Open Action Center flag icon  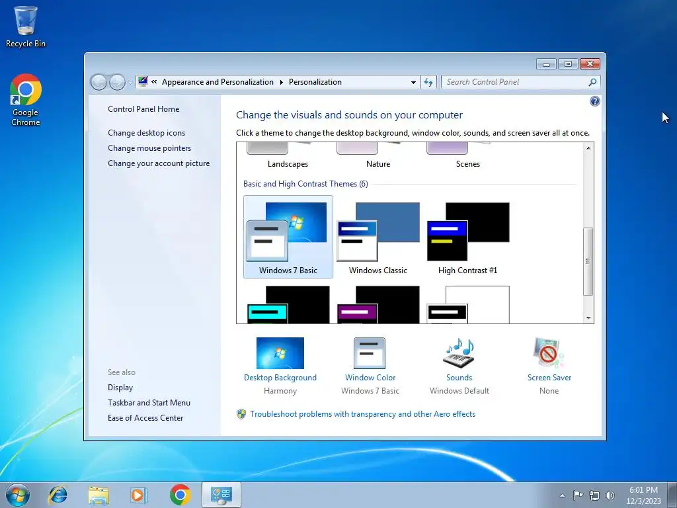[x=578, y=495]
